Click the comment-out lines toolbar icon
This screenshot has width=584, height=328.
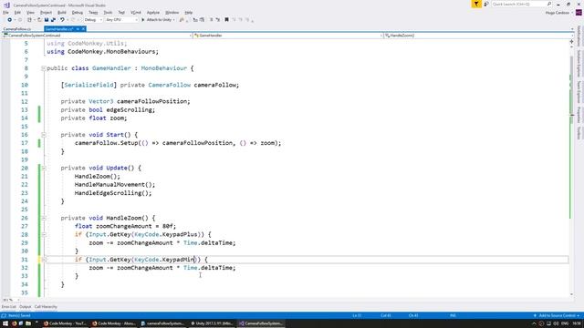[211, 20]
